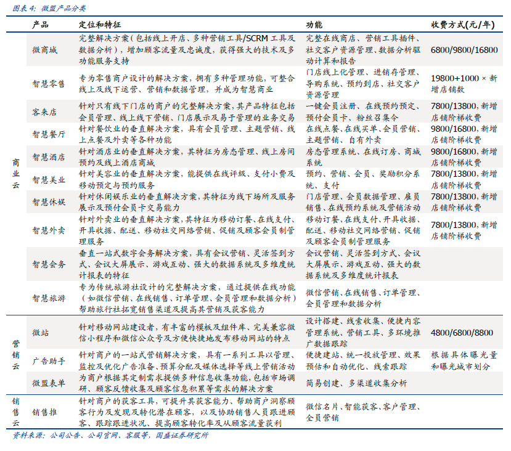Click the table title 图表 4: 微盟产品分类
Image resolution: width=511 pixels, height=451 pixels.
(49, 8)
